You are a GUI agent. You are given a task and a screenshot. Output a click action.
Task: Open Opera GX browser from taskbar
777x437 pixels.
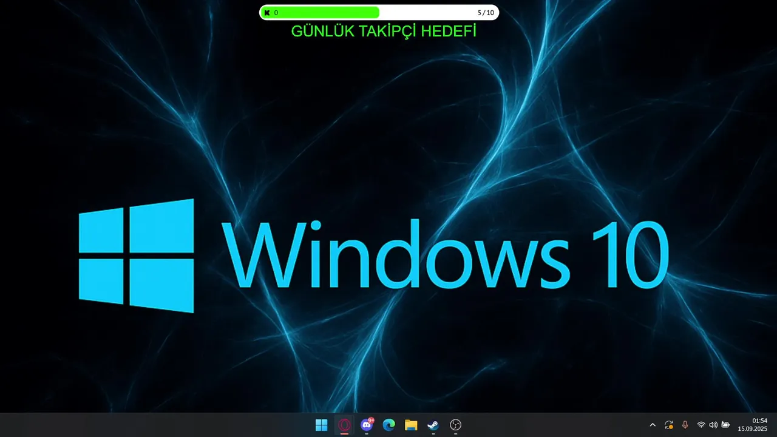(x=344, y=425)
